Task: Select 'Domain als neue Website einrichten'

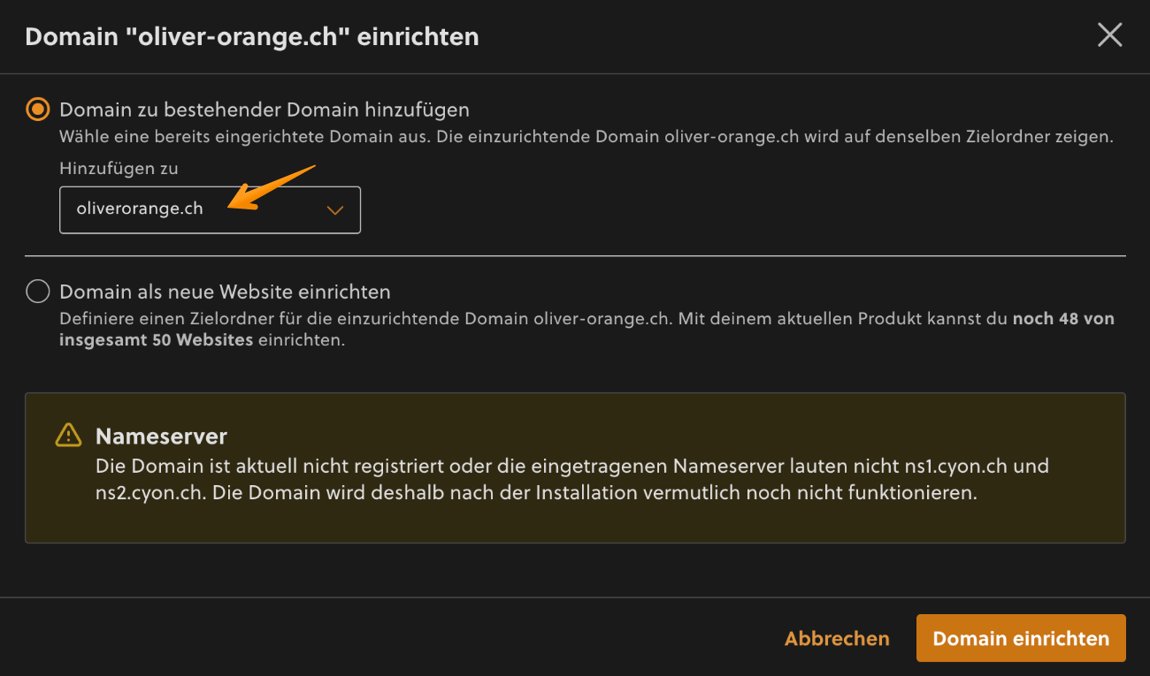Action: pyautogui.click(x=37, y=291)
